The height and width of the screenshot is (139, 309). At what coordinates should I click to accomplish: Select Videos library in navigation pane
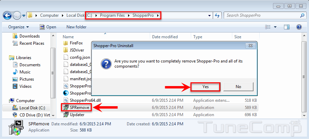click(x=25, y=86)
